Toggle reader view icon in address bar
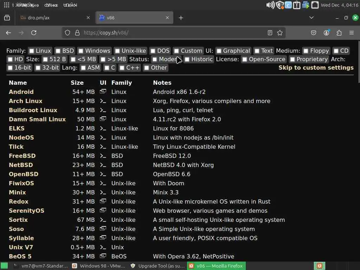 pos(270,33)
